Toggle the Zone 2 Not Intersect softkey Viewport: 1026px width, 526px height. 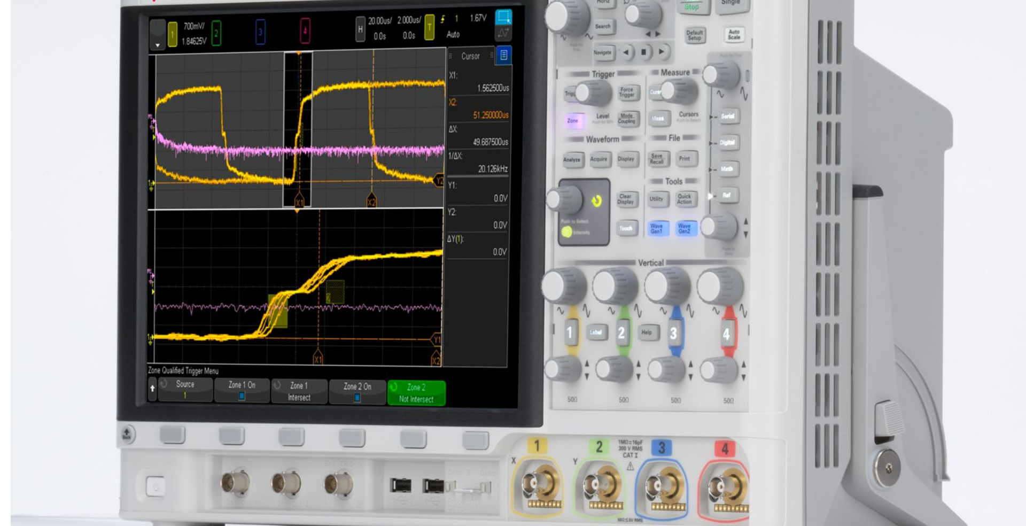click(416, 393)
